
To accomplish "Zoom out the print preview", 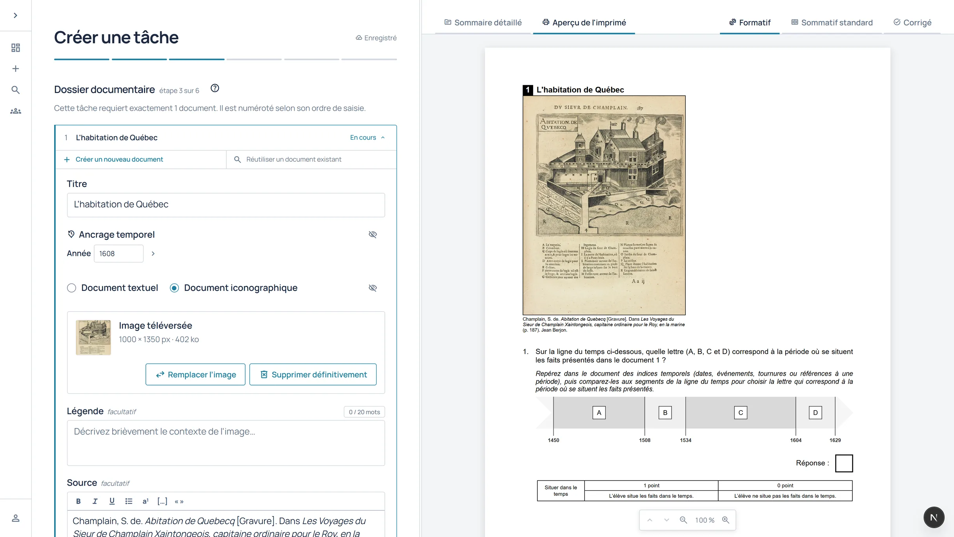I will coord(683,520).
